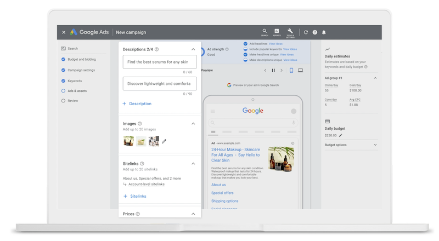This screenshot has height=241, width=439.
Task: Show next ad preview
Action: click(x=282, y=71)
